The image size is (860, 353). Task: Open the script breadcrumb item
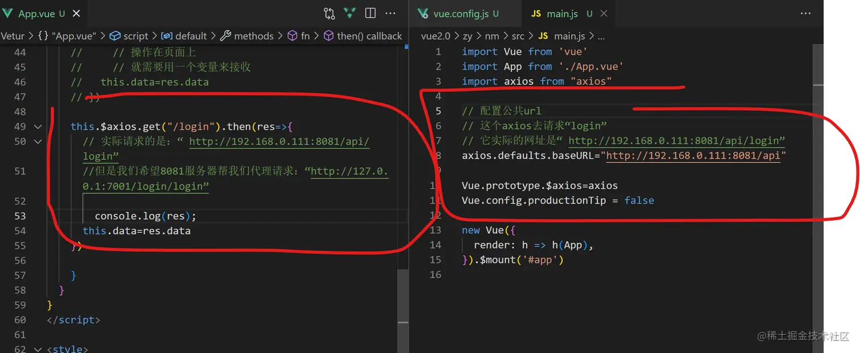point(129,36)
